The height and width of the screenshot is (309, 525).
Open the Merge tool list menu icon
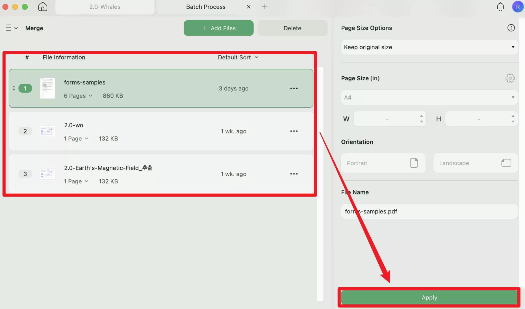(x=12, y=28)
